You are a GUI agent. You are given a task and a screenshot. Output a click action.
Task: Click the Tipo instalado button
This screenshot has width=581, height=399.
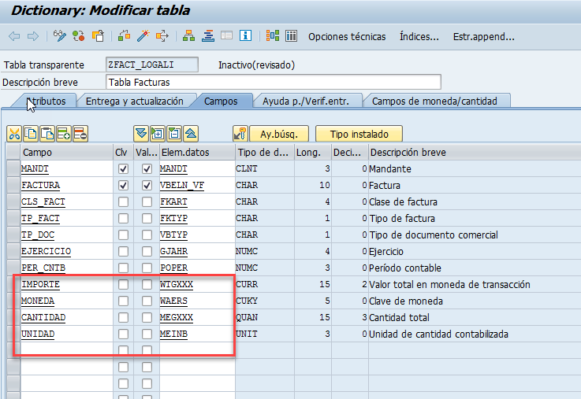pos(359,134)
